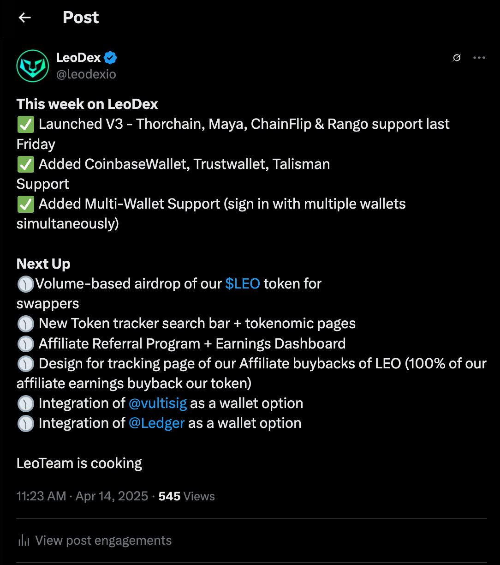500x565 pixels.
Task: Click the LeoDex display name
Action: point(78,58)
